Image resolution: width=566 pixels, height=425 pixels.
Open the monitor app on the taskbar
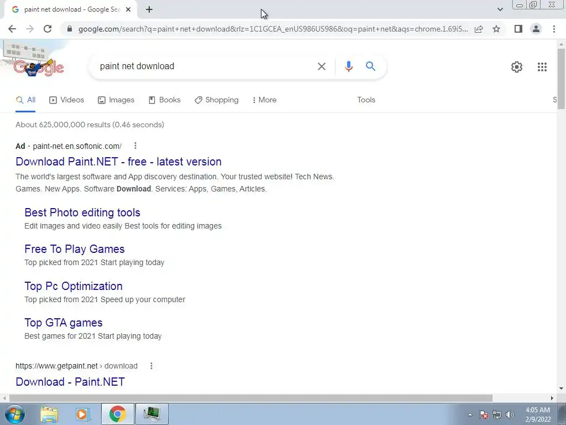click(x=152, y=414)
